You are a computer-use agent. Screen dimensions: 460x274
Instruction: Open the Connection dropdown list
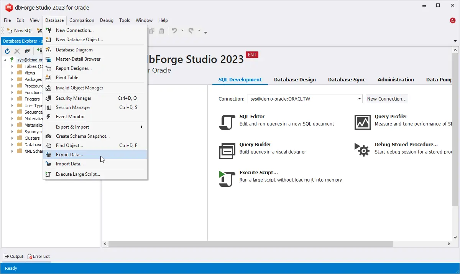[x=359, y=99]
